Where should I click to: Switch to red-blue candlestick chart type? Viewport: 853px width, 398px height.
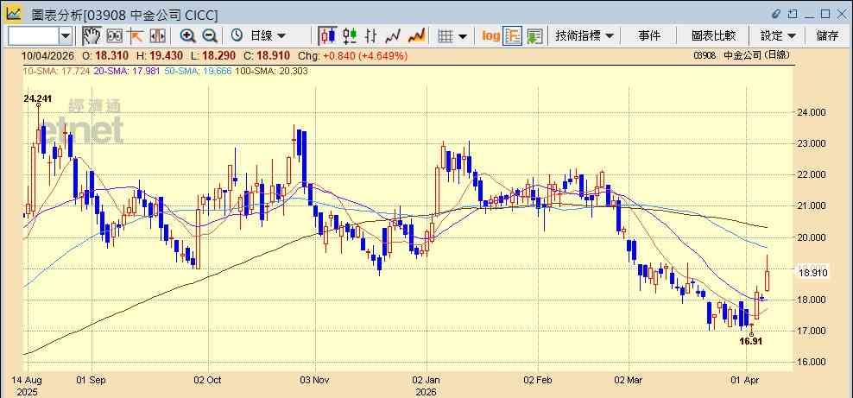tap(327, 36)
